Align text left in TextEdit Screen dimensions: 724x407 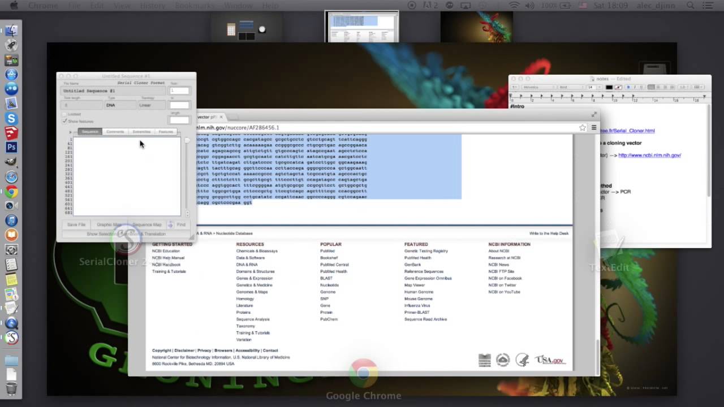(651, 87)
